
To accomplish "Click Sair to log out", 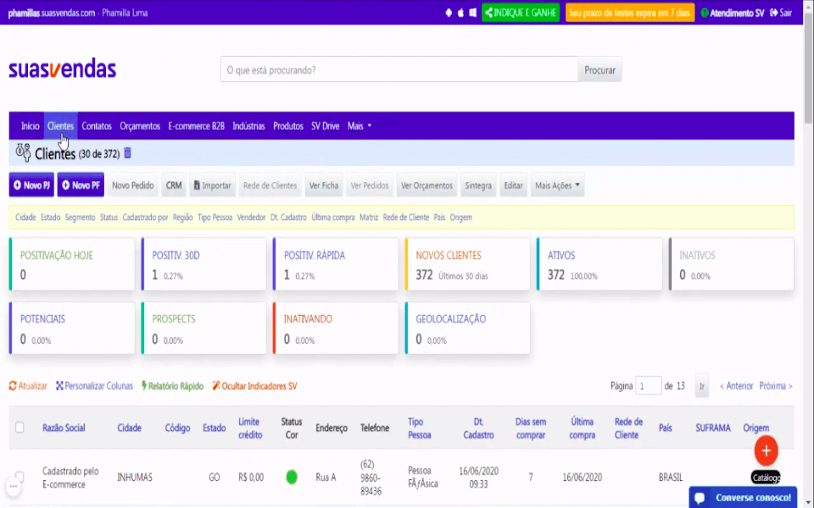I will point(781,13).
